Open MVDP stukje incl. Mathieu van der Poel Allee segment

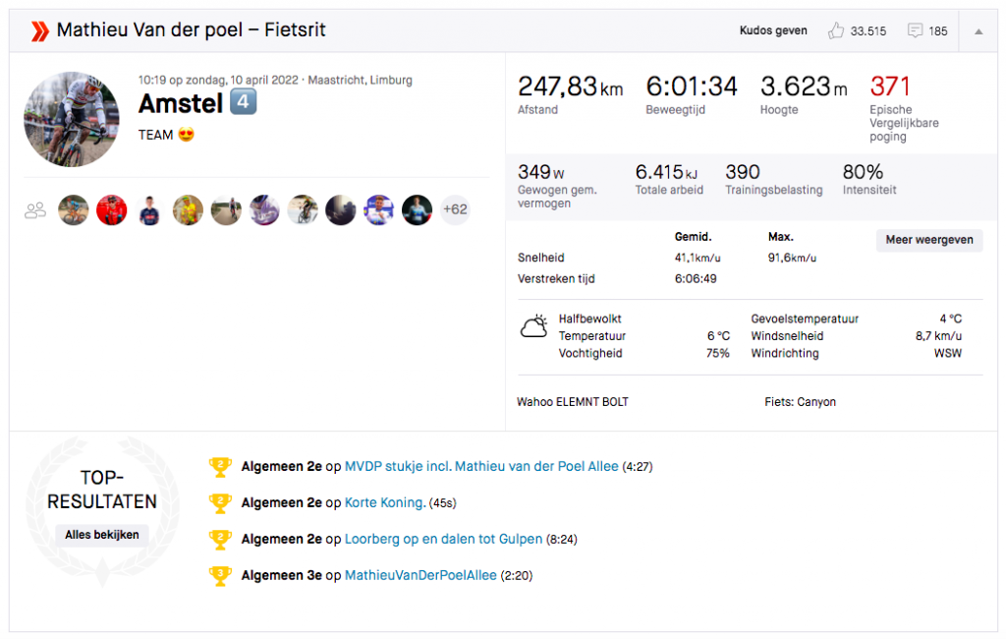tap(481, 466)
